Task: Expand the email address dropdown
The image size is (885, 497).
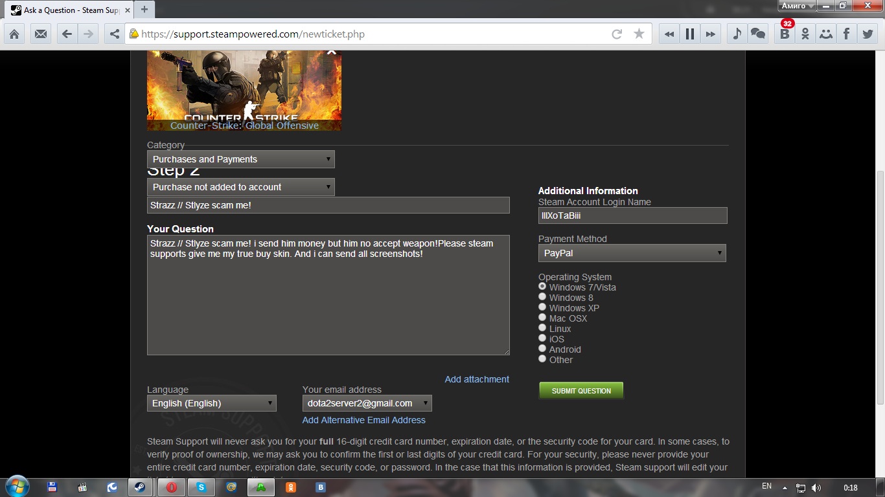Action: pyautogui.click(x=367, y=403)
